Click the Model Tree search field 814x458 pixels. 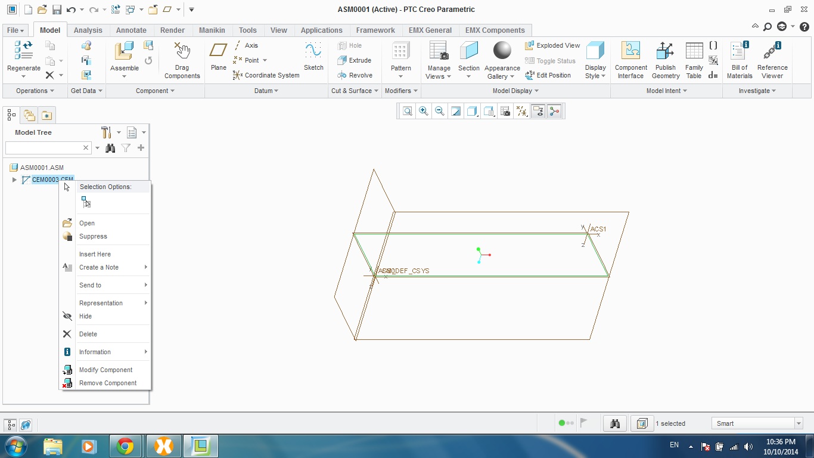tap(48, 148)
